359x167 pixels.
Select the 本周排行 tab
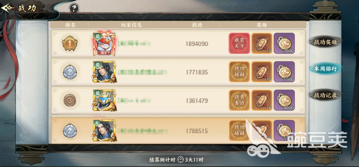click(325, 69)
